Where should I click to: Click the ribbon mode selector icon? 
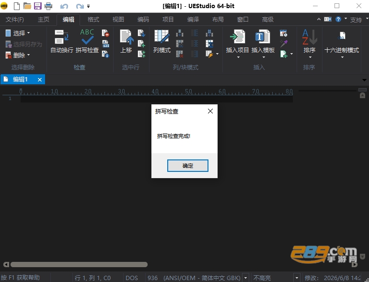[x=328, y=19]
